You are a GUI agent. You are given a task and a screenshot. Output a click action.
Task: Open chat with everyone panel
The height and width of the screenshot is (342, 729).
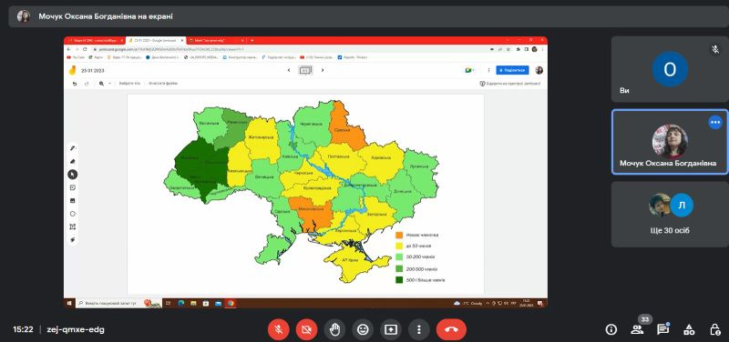pos(663,329)
